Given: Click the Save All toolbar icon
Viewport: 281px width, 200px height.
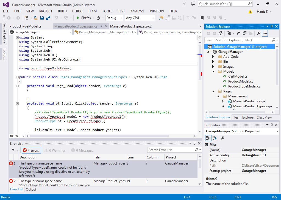Looking at the screenshot, I should tap(48, 18).
